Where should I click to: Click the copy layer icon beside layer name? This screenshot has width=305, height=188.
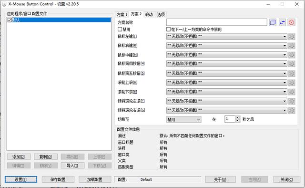click(x=273, y=22)
